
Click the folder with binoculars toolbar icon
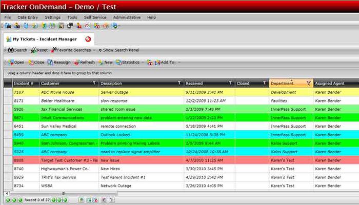coord(8,26)
